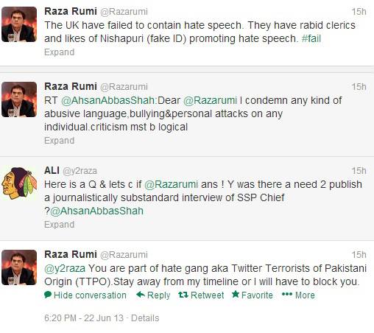Expand ALI's tweet about SSP Chief interview
This screenshot has height=333, width=374.
pyautogui.click(x=59, y=225)
